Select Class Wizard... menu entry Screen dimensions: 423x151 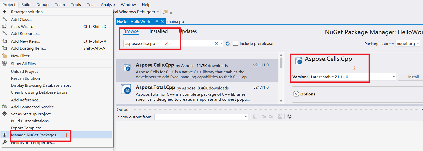(56, 26)
